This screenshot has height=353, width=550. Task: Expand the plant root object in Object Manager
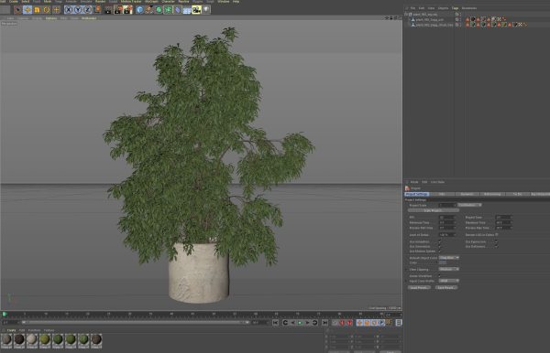point(406,15)
